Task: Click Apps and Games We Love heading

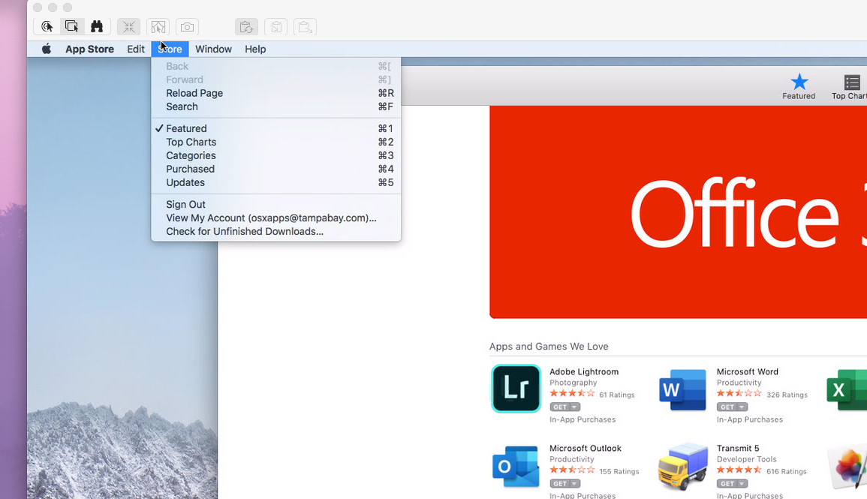Action: pos(549,347)
